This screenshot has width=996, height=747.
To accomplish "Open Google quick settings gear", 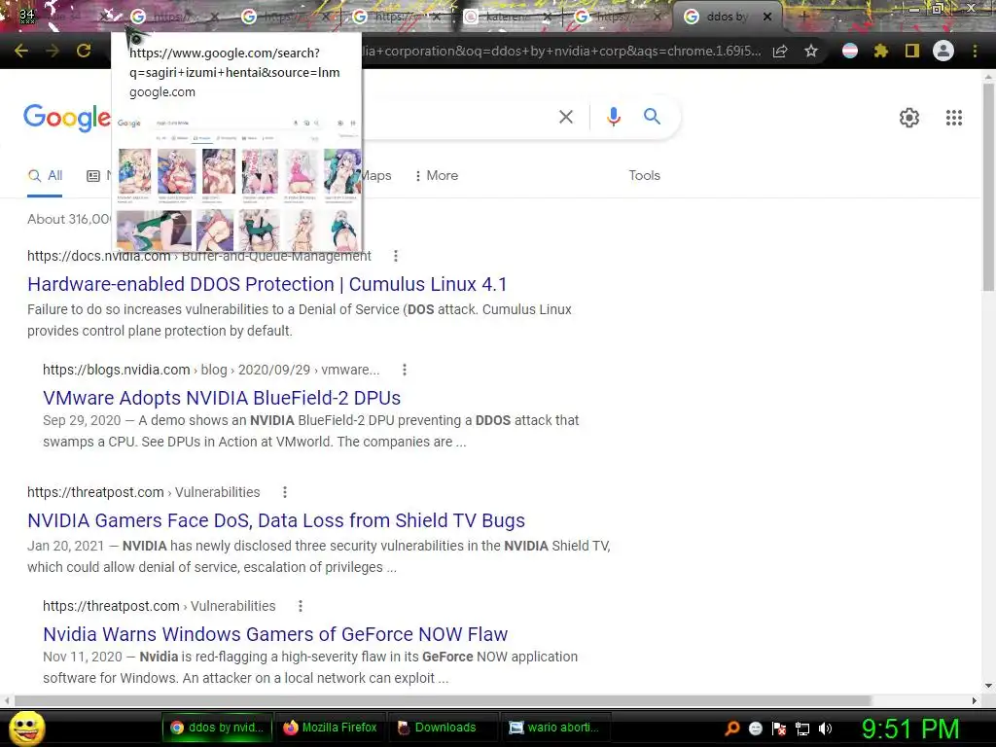I will 909,118.
